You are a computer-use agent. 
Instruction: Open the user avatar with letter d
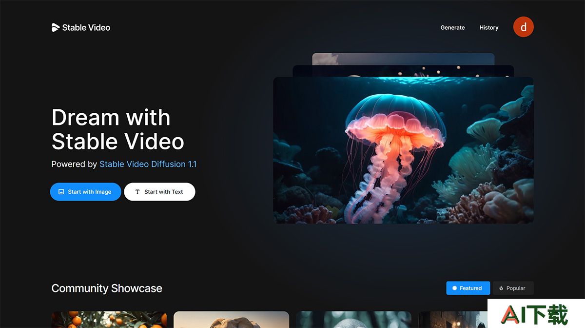(524, 27)
